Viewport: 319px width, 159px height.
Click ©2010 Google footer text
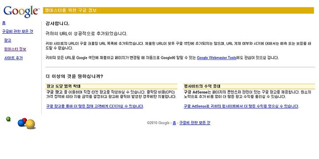click(158, 123)
